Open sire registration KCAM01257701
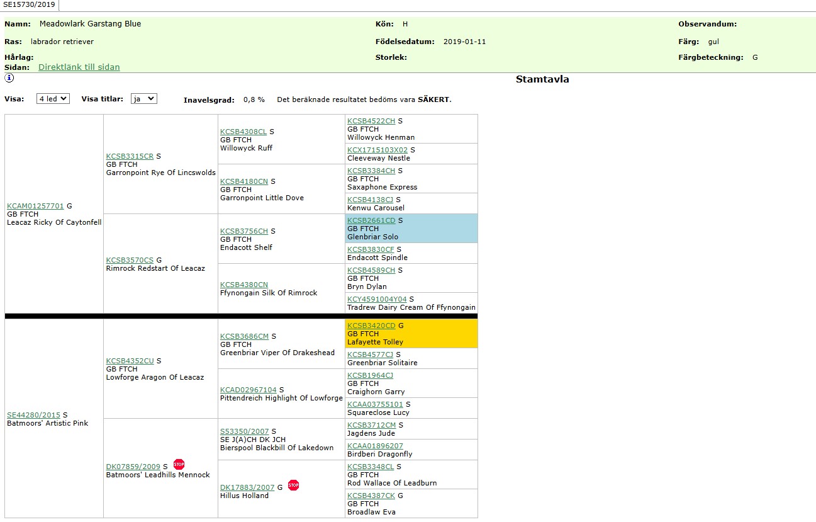The image size is (816, 522). tap(35, 206)
